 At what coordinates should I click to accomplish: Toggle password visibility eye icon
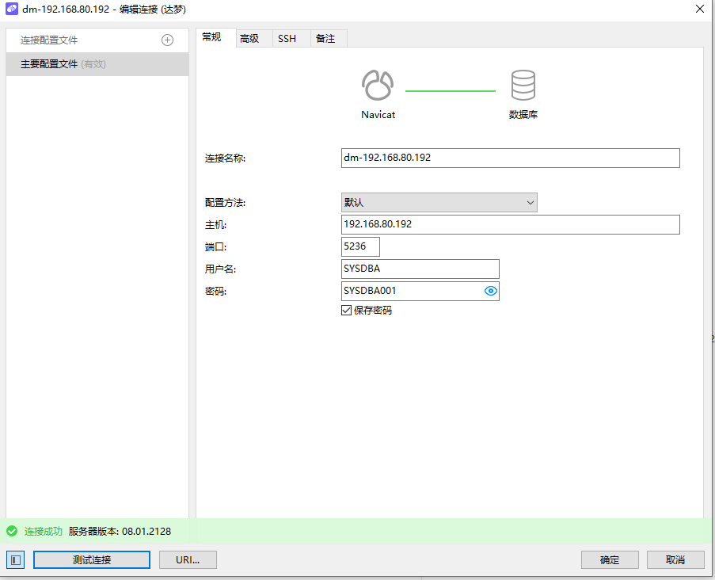pos(490,292)
